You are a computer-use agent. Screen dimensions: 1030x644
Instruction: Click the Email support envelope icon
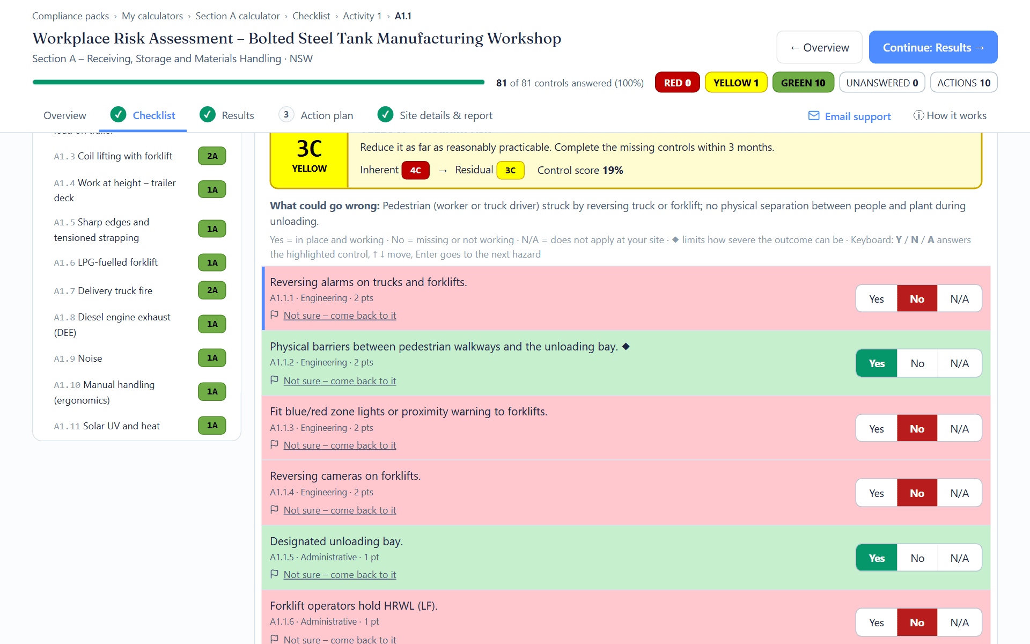[814, 116]
